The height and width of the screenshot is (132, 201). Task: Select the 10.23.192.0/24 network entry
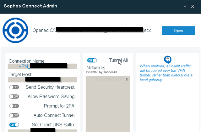(x=109, y=79)
